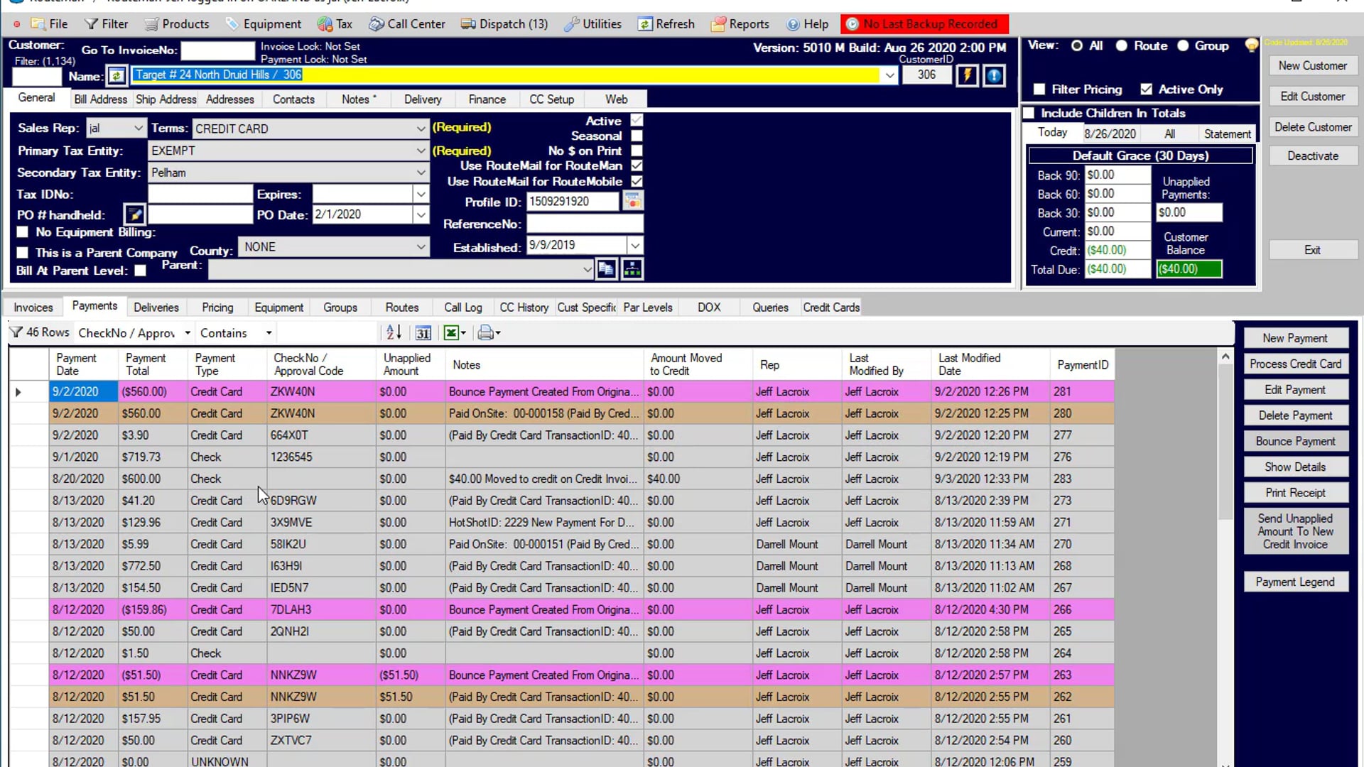1364x767 pixels.
Task: Click the sort A-Z icon in grid toolbar
Action: pyautogui.click(x=394, y=332)
